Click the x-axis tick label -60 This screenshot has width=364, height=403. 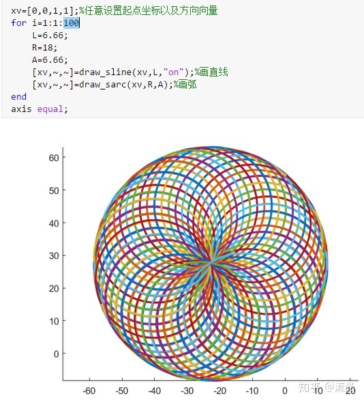point(89,391)
